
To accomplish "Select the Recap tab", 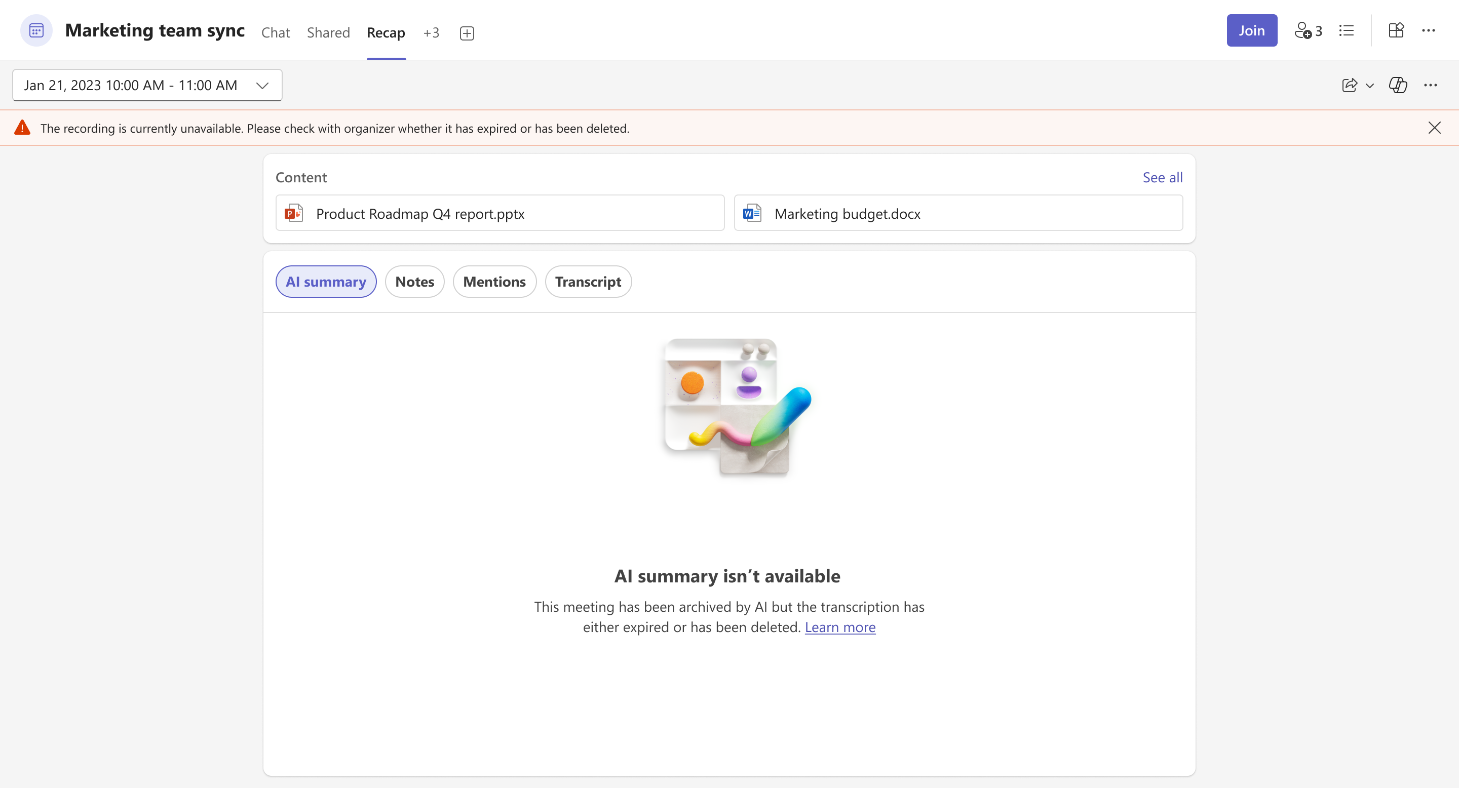I will coord(386,32).
